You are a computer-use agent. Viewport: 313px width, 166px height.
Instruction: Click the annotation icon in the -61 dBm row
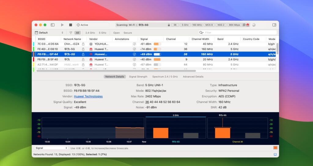point(134,44)
